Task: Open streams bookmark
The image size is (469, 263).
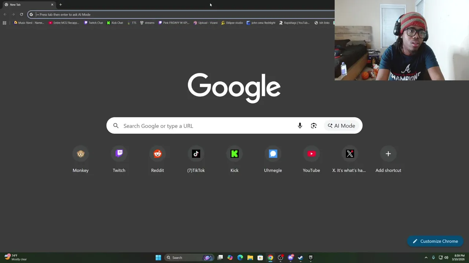Action: tap(147, 23)
